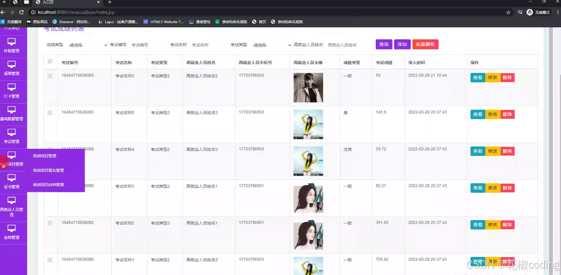The image size is (561, 275).
Task: Open 考试管理 via its monitor icon
Action: tap(11, 132)
